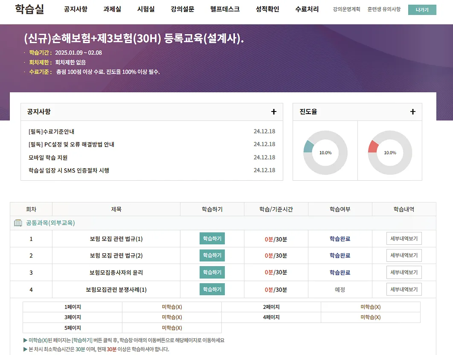The height and width of the screenshot is (355, 453).
Task: Go to the 강의설문 page
Action: pos(181,9)
